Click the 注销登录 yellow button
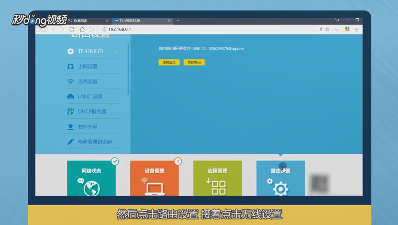 tap(169, 62)
